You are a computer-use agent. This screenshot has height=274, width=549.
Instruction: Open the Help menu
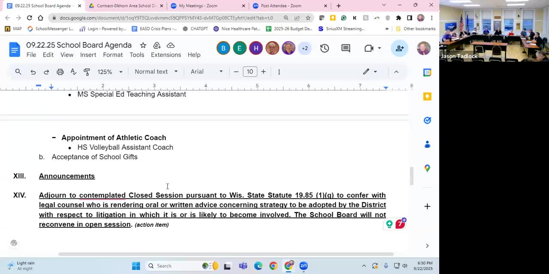(x=194, y=55)
